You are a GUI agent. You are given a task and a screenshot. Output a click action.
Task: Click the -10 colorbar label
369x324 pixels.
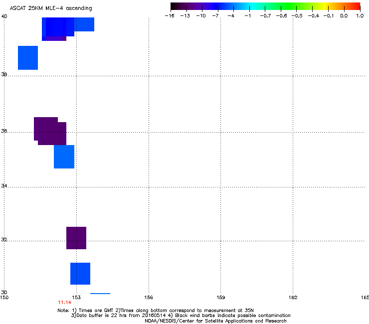[201, 16]
